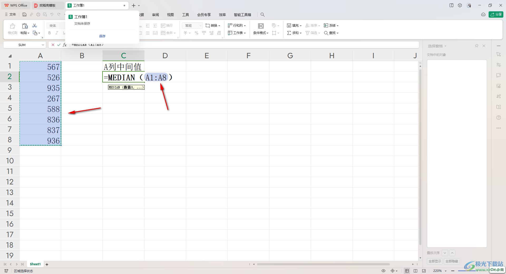The height and width of the screenshot is (274, 506).
Task: Click the save document icon in quick access bar
Action: click(x=25, y=15)
